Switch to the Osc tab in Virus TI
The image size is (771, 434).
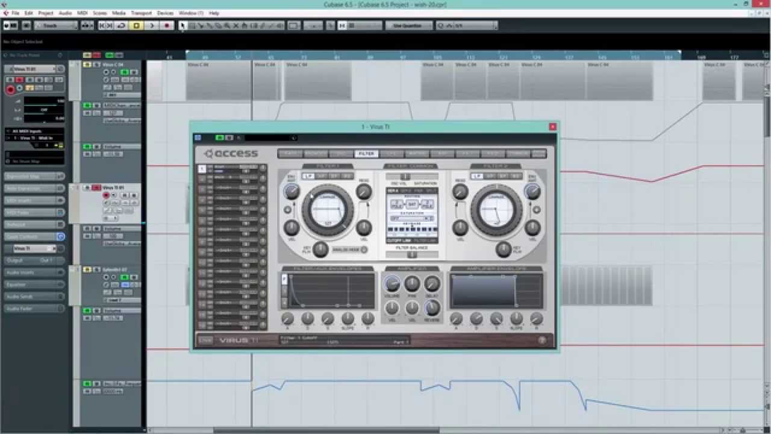pos(340,154)
